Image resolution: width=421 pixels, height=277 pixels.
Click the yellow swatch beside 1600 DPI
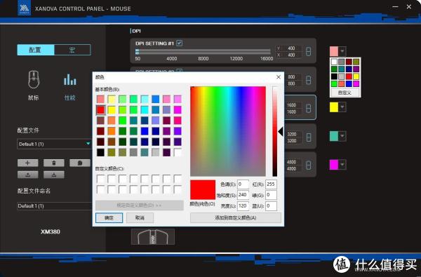click(x=334, y=107)
